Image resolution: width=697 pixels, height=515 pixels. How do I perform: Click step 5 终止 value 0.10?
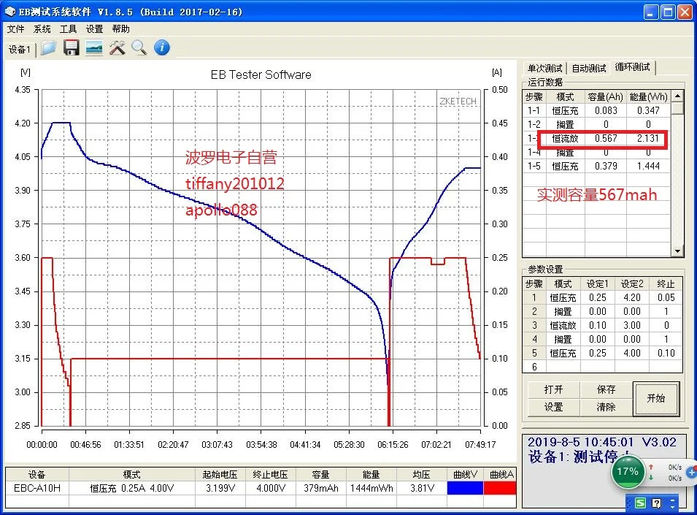[x=666, y=353]
